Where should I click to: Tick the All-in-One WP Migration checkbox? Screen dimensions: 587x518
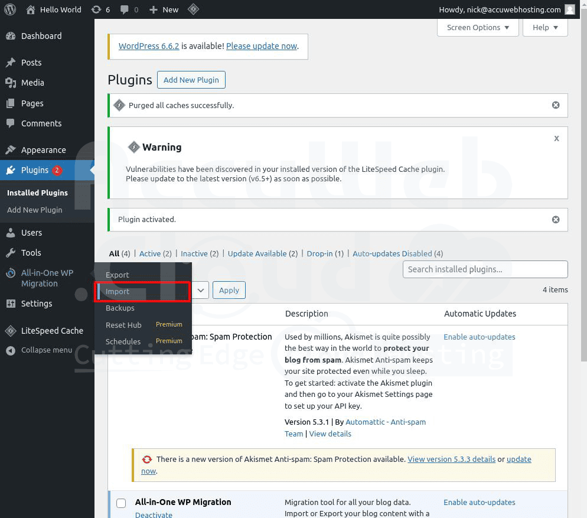coord(121,503)
